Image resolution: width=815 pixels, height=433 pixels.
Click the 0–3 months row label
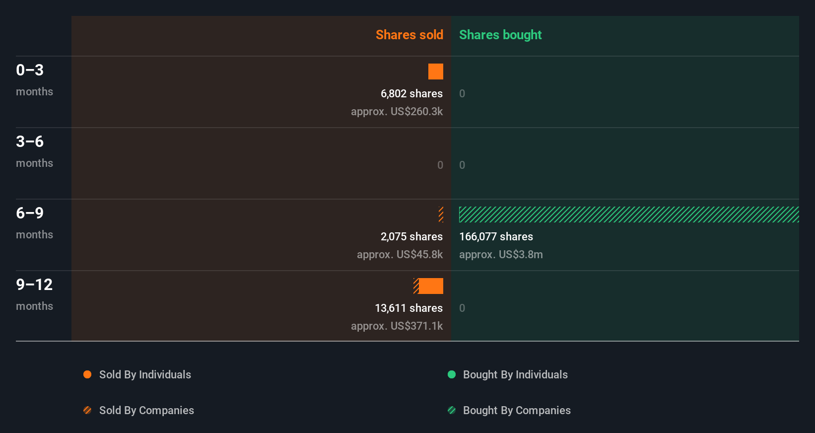34,80
